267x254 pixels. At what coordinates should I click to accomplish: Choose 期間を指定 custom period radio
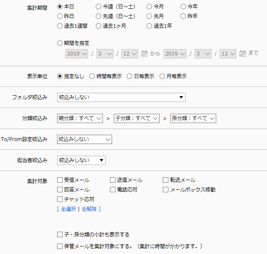[60, 43]
